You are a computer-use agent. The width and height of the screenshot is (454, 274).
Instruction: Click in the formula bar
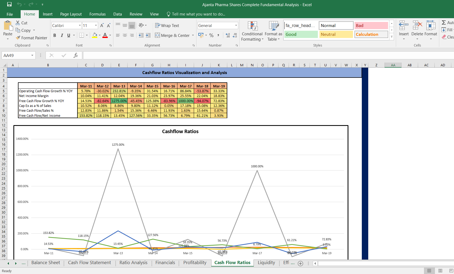268,55
